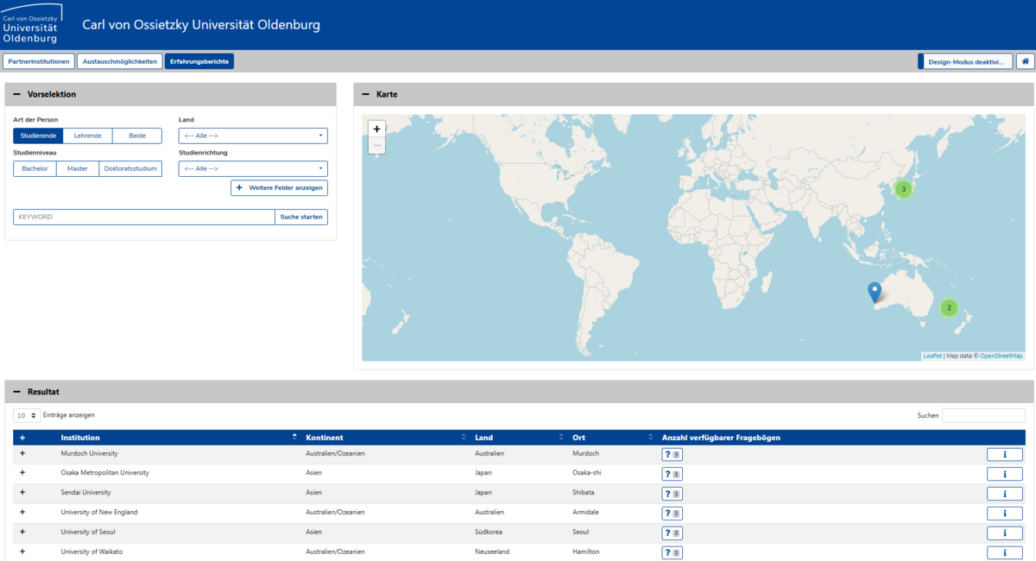Image resolution: width=1036 pixels, height=561 pixels.
Task: Click Weitere Felder anzeigen button
Action: point(279,188)
